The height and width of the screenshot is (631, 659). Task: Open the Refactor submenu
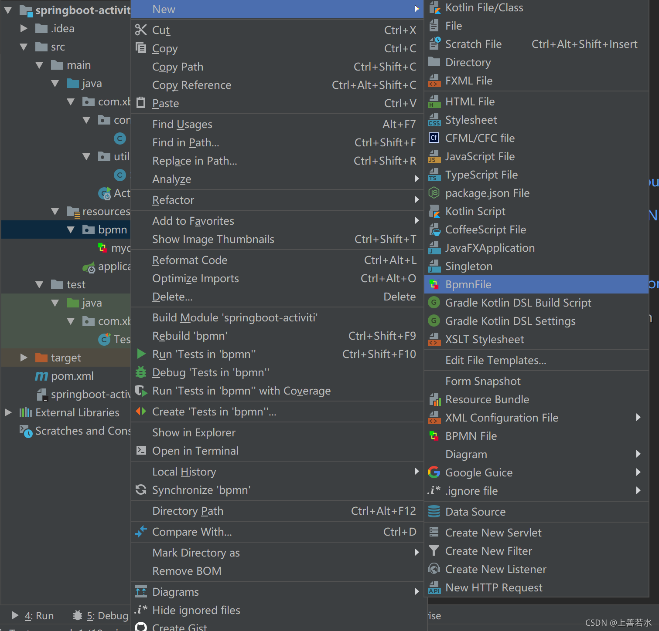[x=173, y=200]
